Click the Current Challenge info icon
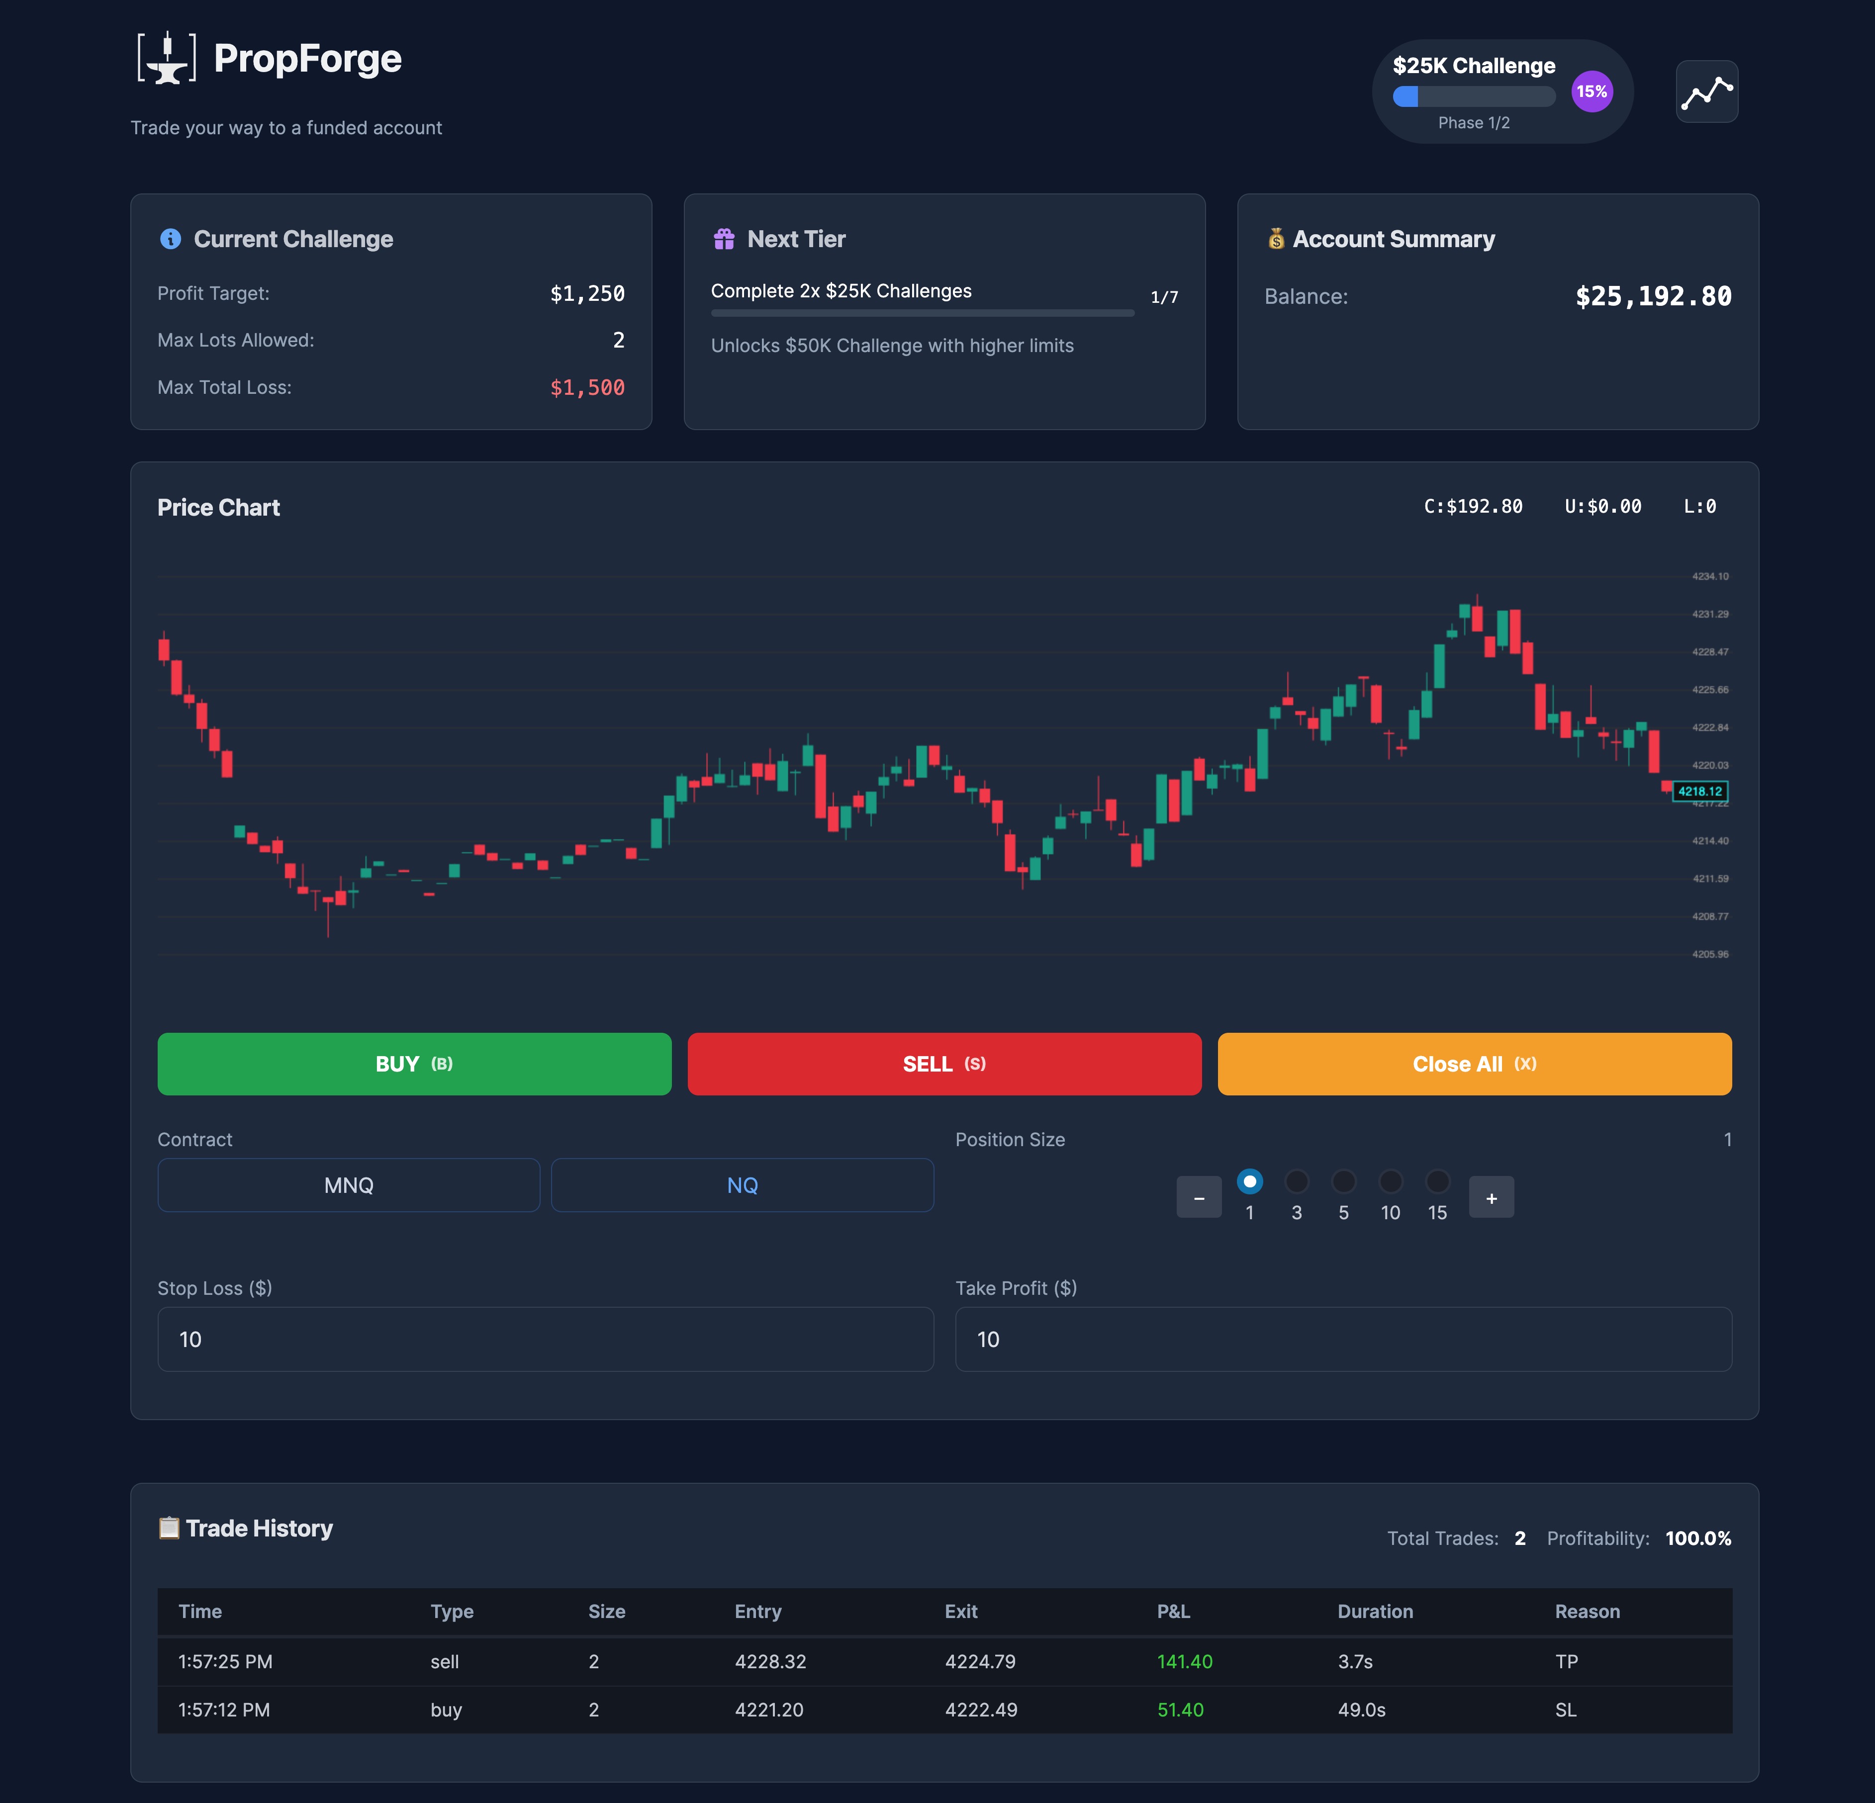The image size is (1875, 1803). [170, 239]
